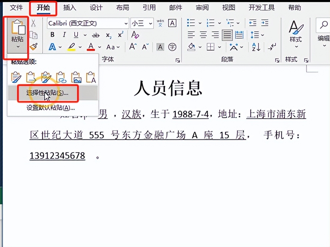Click Increase Indent icon

click(265, 23)
